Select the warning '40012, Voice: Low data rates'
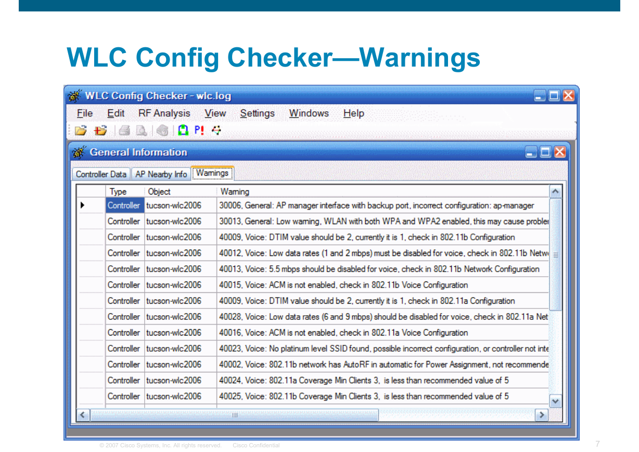The height and width of the screenshot is (452, 639). (383, 253)
